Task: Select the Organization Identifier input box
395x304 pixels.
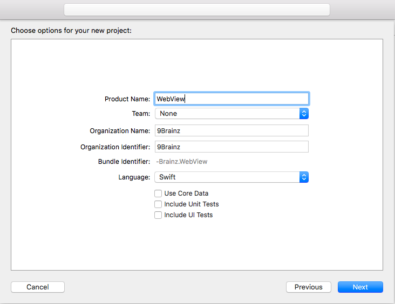Action: point(231,147)
